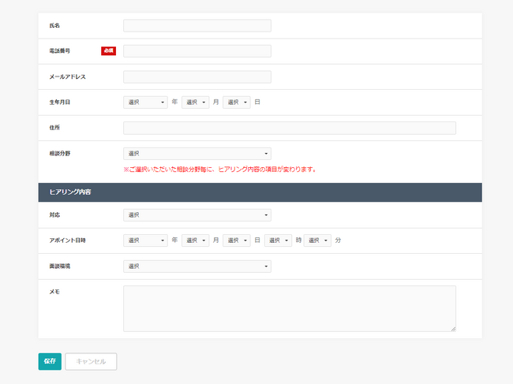Click the 生年月日 label
Image resolution: width=513 pixels, height=384 pixels.
click(x=59, y=103)
